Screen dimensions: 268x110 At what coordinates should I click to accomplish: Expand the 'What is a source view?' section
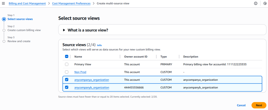[x=64, y=30]
